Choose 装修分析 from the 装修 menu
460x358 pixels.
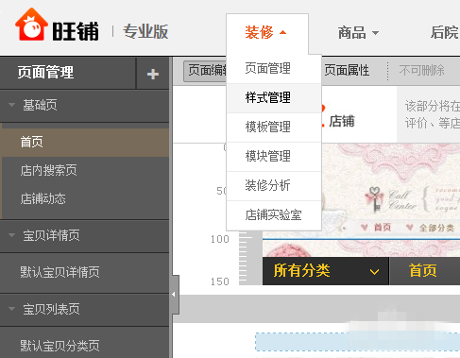point(274,186)
